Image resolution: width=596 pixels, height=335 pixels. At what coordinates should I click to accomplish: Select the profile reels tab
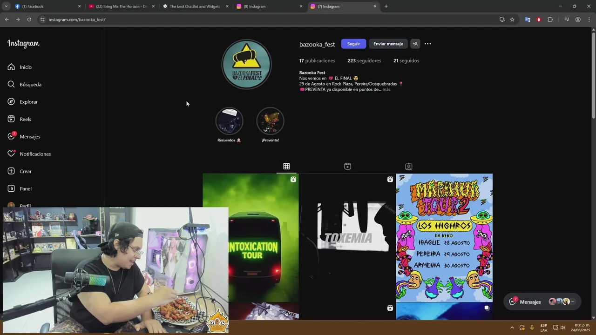pos(347,166)
